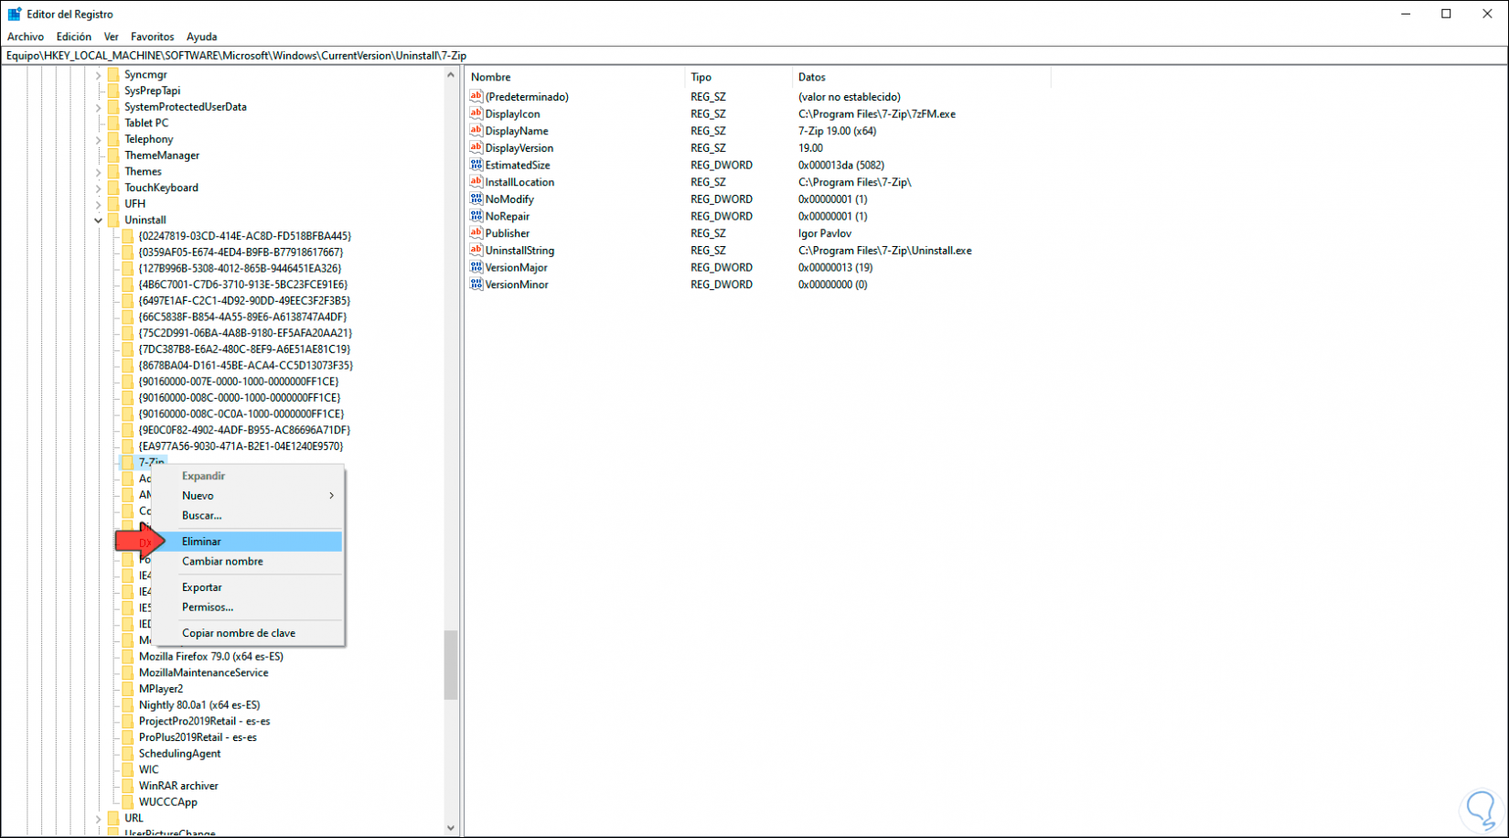Click the WinRAR archiver folder icon

pyautogui.click(x=128, y=786)
